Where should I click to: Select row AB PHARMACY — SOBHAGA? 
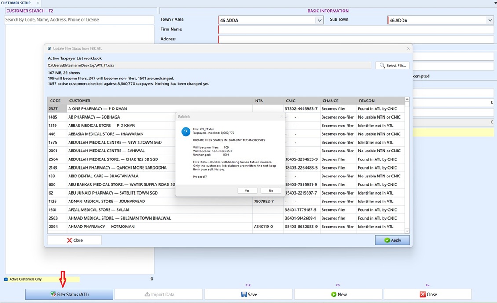pos(226,117)
